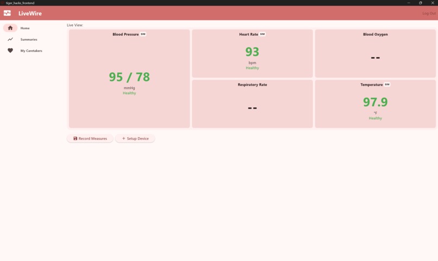Click the Temperature card title
Screen dimensions: 438x261
point(372,85)
